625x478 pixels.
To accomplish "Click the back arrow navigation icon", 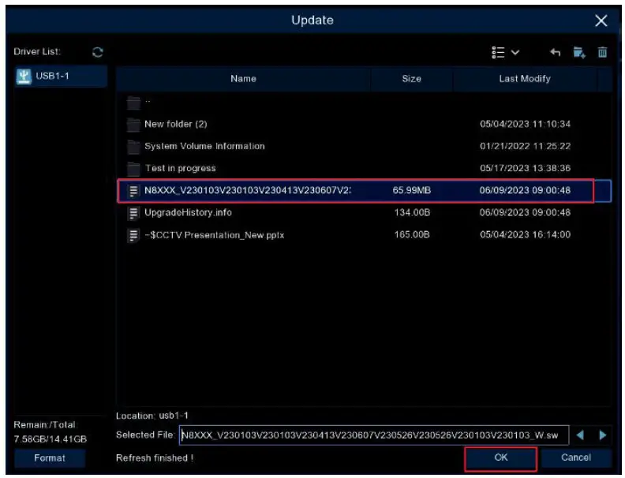I will tap(556, 53).
